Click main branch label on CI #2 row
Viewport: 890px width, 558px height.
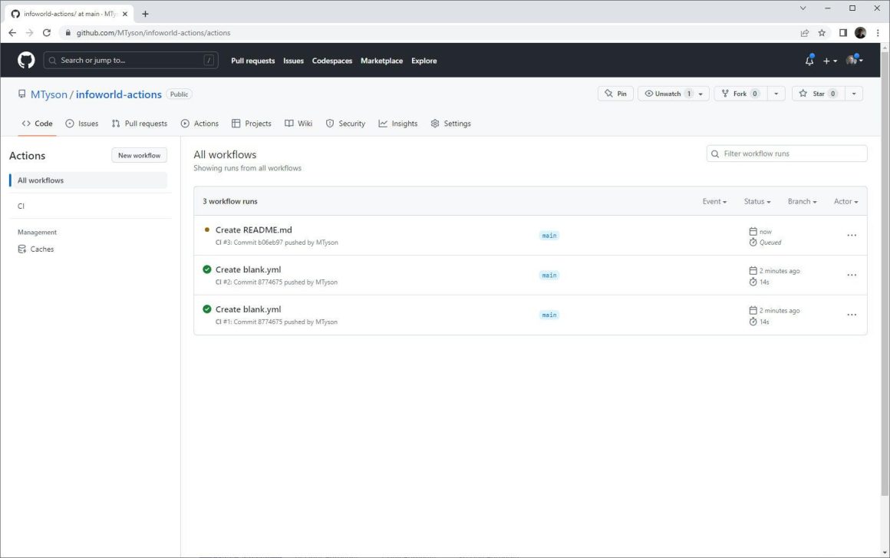(549, 276)
